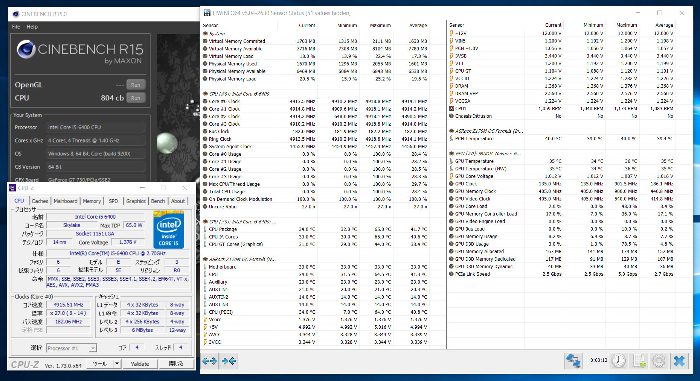The image size is (700, 381).
Task: Click the collapse columns arrows button in HWiNFO
Action: coord(229,361)
